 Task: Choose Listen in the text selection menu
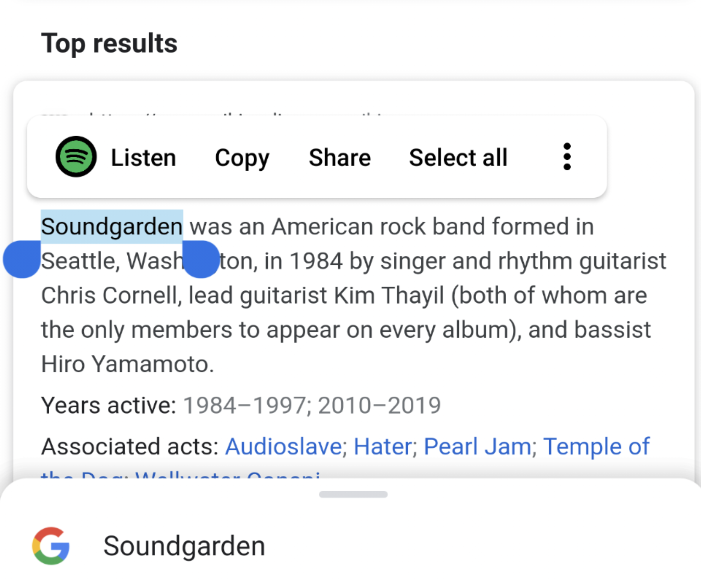(x=143, y=158)
